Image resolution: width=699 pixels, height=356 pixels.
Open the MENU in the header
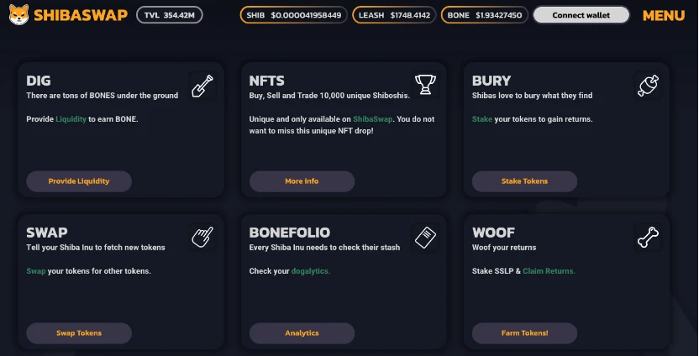(664, 16)
